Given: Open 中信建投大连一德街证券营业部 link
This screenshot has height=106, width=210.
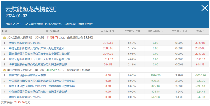Looking at the screenshot, I should 38,92.
